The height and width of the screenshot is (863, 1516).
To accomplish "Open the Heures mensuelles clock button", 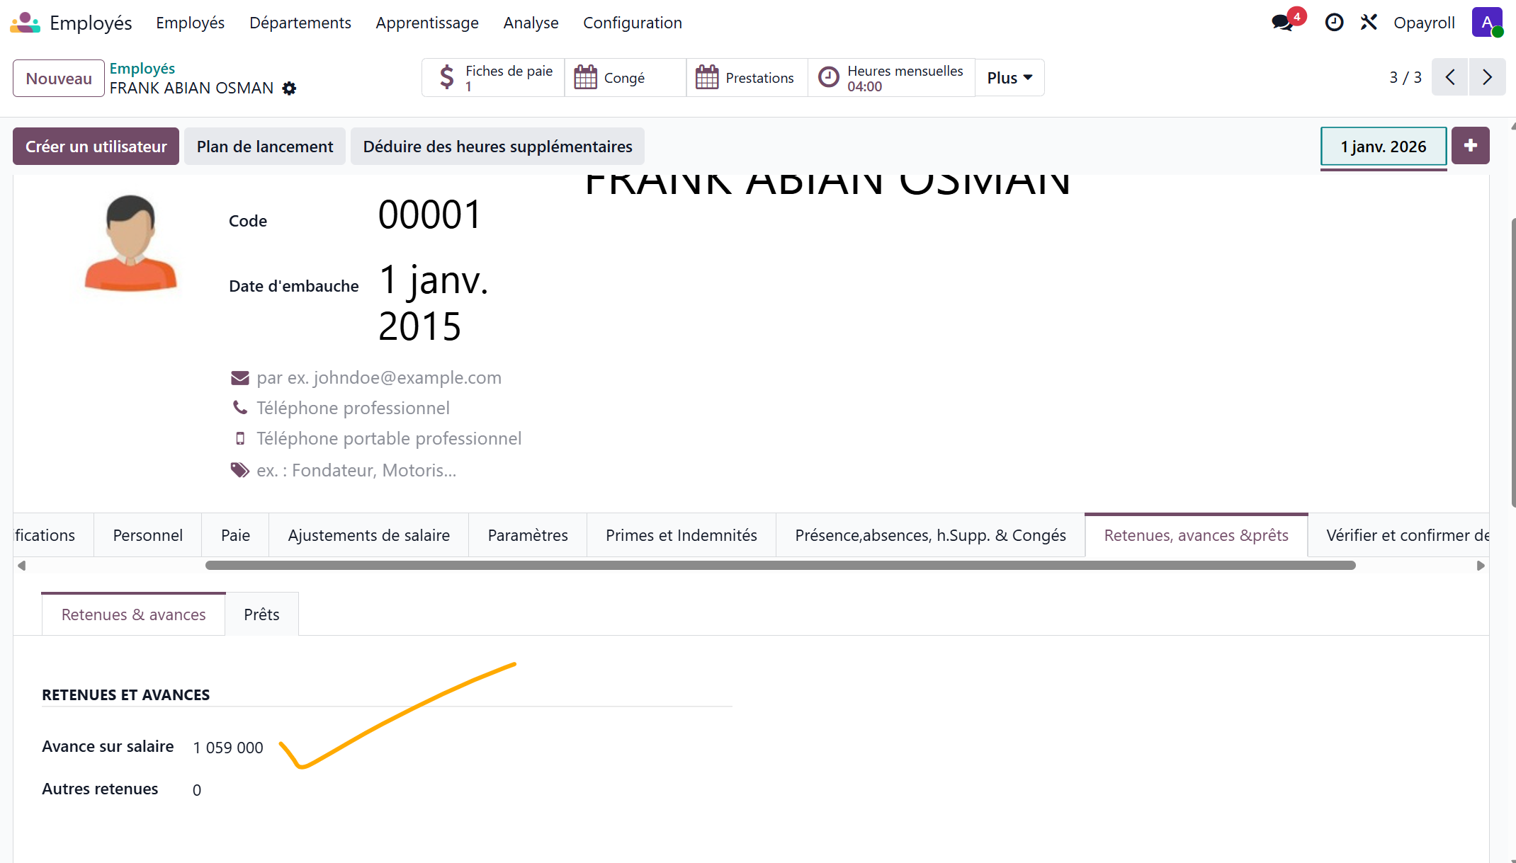I will pyautogui.click(x=891, y=78).
